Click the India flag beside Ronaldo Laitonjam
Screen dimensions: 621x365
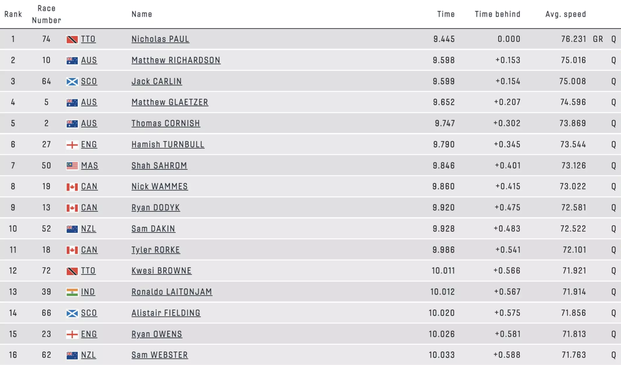pos(72,292)
